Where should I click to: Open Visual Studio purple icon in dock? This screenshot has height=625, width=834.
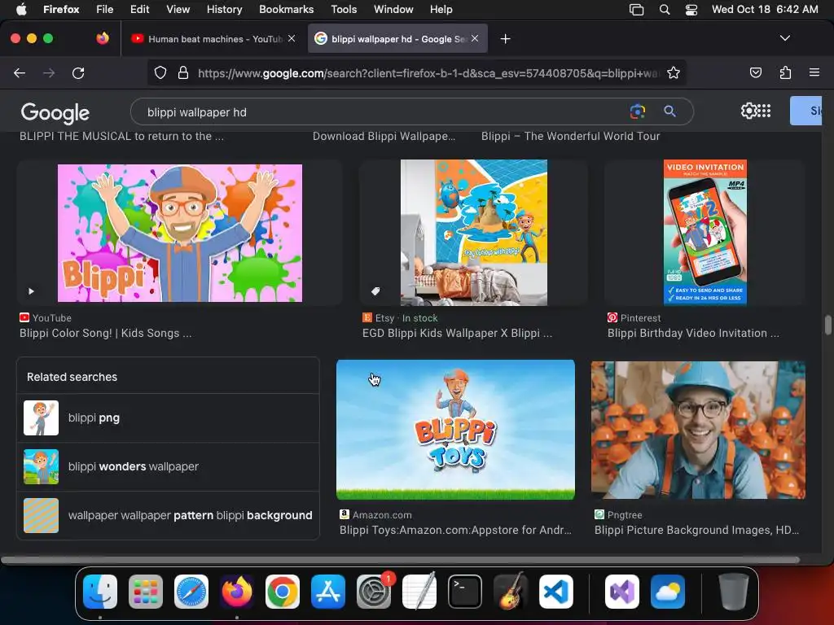(621, 592)
